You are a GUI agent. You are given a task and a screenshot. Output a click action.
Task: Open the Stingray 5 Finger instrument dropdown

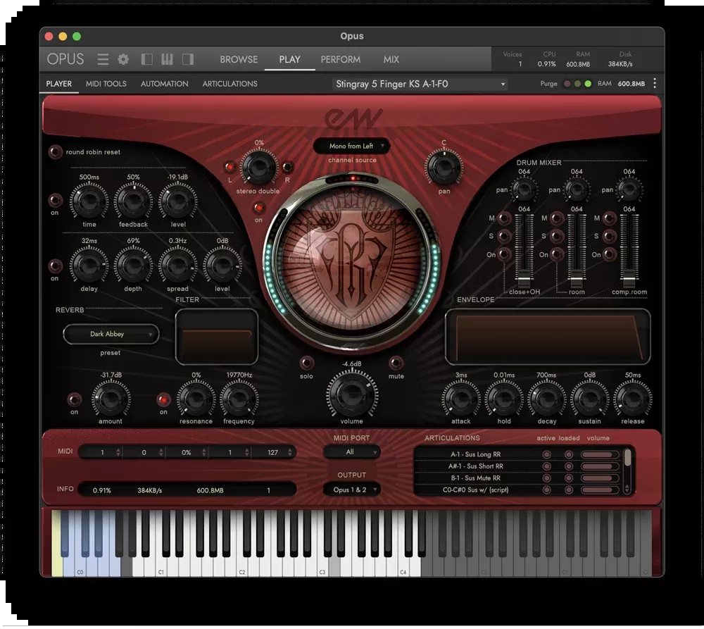coord(420,84)
